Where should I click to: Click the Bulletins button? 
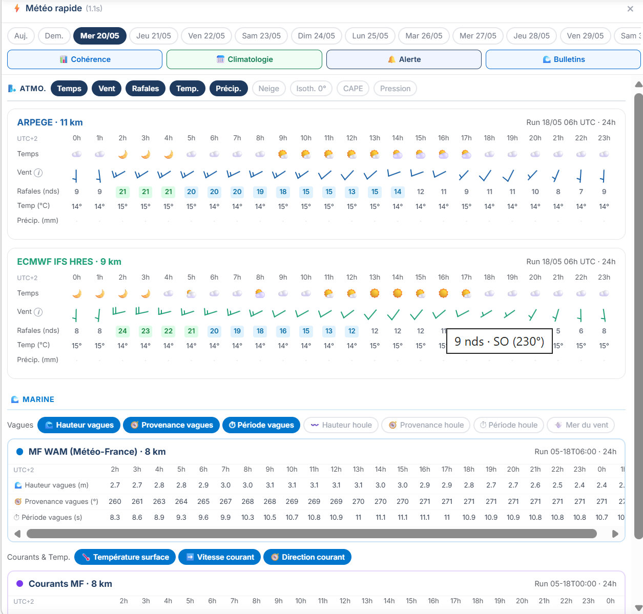pos(563,59)
